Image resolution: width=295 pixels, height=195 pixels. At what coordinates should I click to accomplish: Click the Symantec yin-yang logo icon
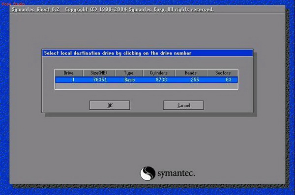[147, 173]
